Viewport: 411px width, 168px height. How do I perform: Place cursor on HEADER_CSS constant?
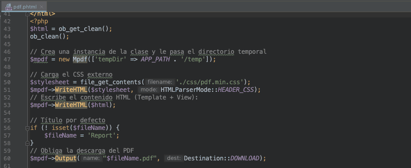[235, 90]
